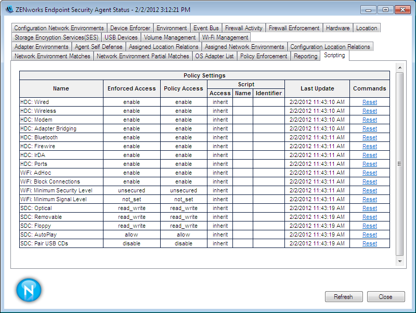Select the Event Bus tab

click(x=206, y=28)
